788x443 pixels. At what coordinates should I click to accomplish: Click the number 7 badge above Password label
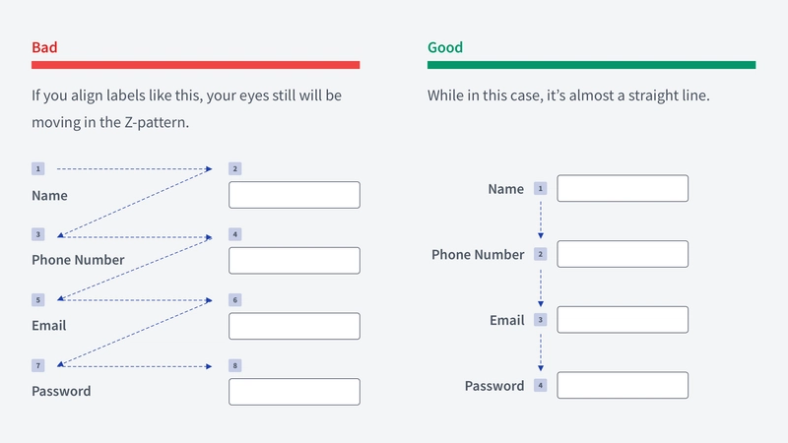click(x=38, y=365)
